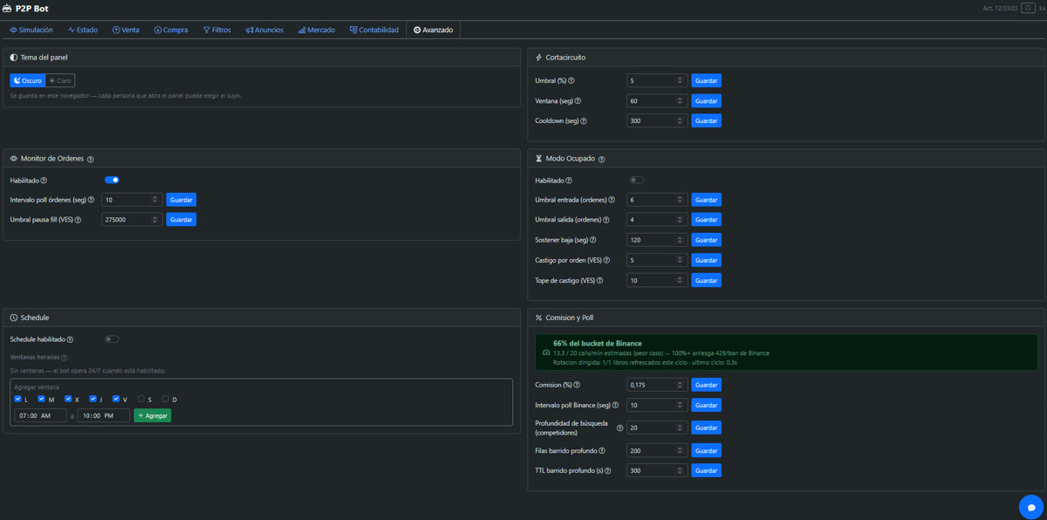Adjust Intervalo poll órdenes spinner arrows

tap(154, 200)
